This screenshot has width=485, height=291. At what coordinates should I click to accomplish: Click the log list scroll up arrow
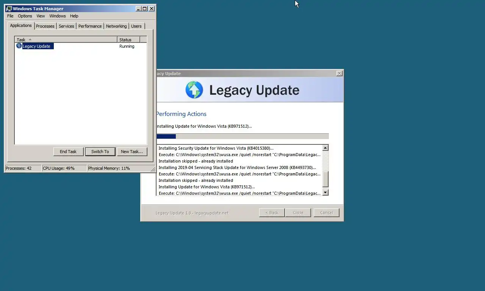pyautogui.click(x=325, y=148)
